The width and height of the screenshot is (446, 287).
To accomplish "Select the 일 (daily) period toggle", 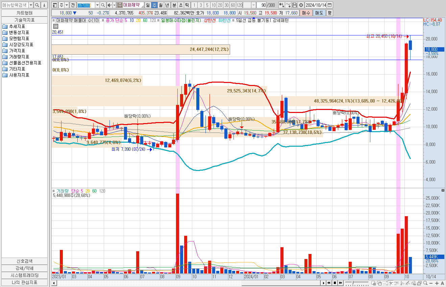I will pos(148,5).
